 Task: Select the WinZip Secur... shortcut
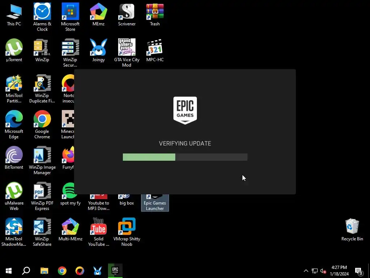70,53
